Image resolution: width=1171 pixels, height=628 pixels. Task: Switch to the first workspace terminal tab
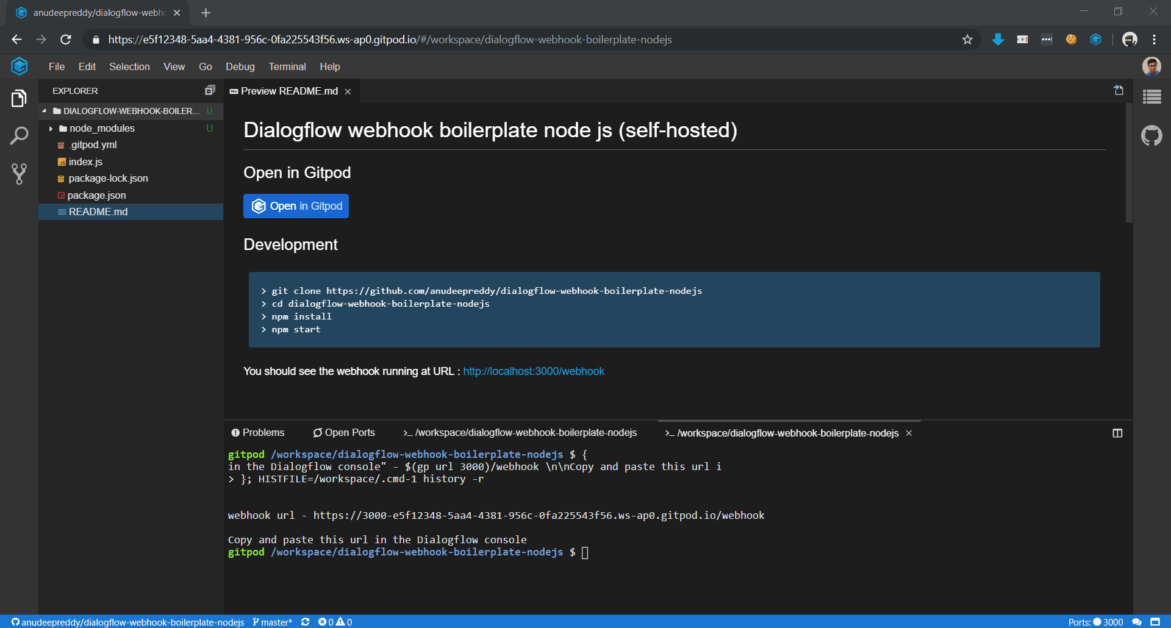520,432
